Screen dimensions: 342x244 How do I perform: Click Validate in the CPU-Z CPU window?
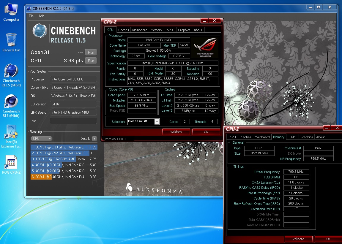pos(176,132)
